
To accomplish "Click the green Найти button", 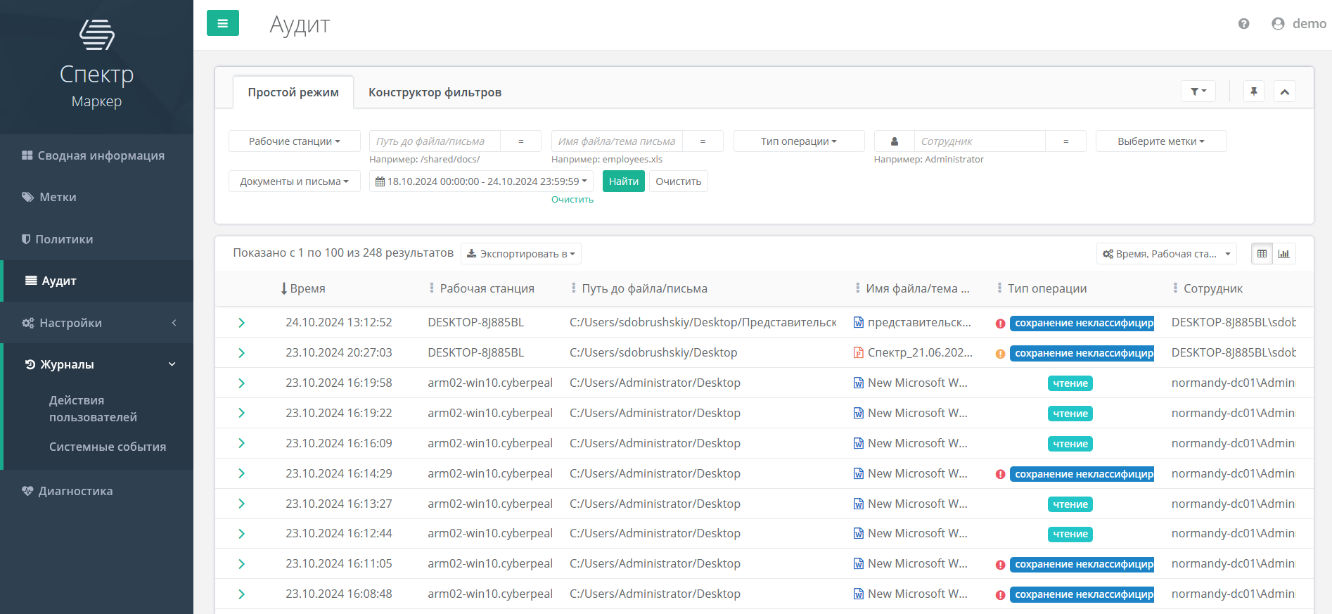I will coord(623,181).
